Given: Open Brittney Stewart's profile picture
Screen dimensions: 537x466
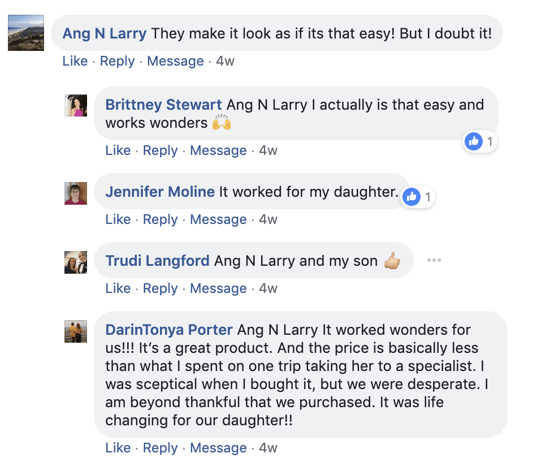Looking at the screenshot, I should [x=76, y=105].
